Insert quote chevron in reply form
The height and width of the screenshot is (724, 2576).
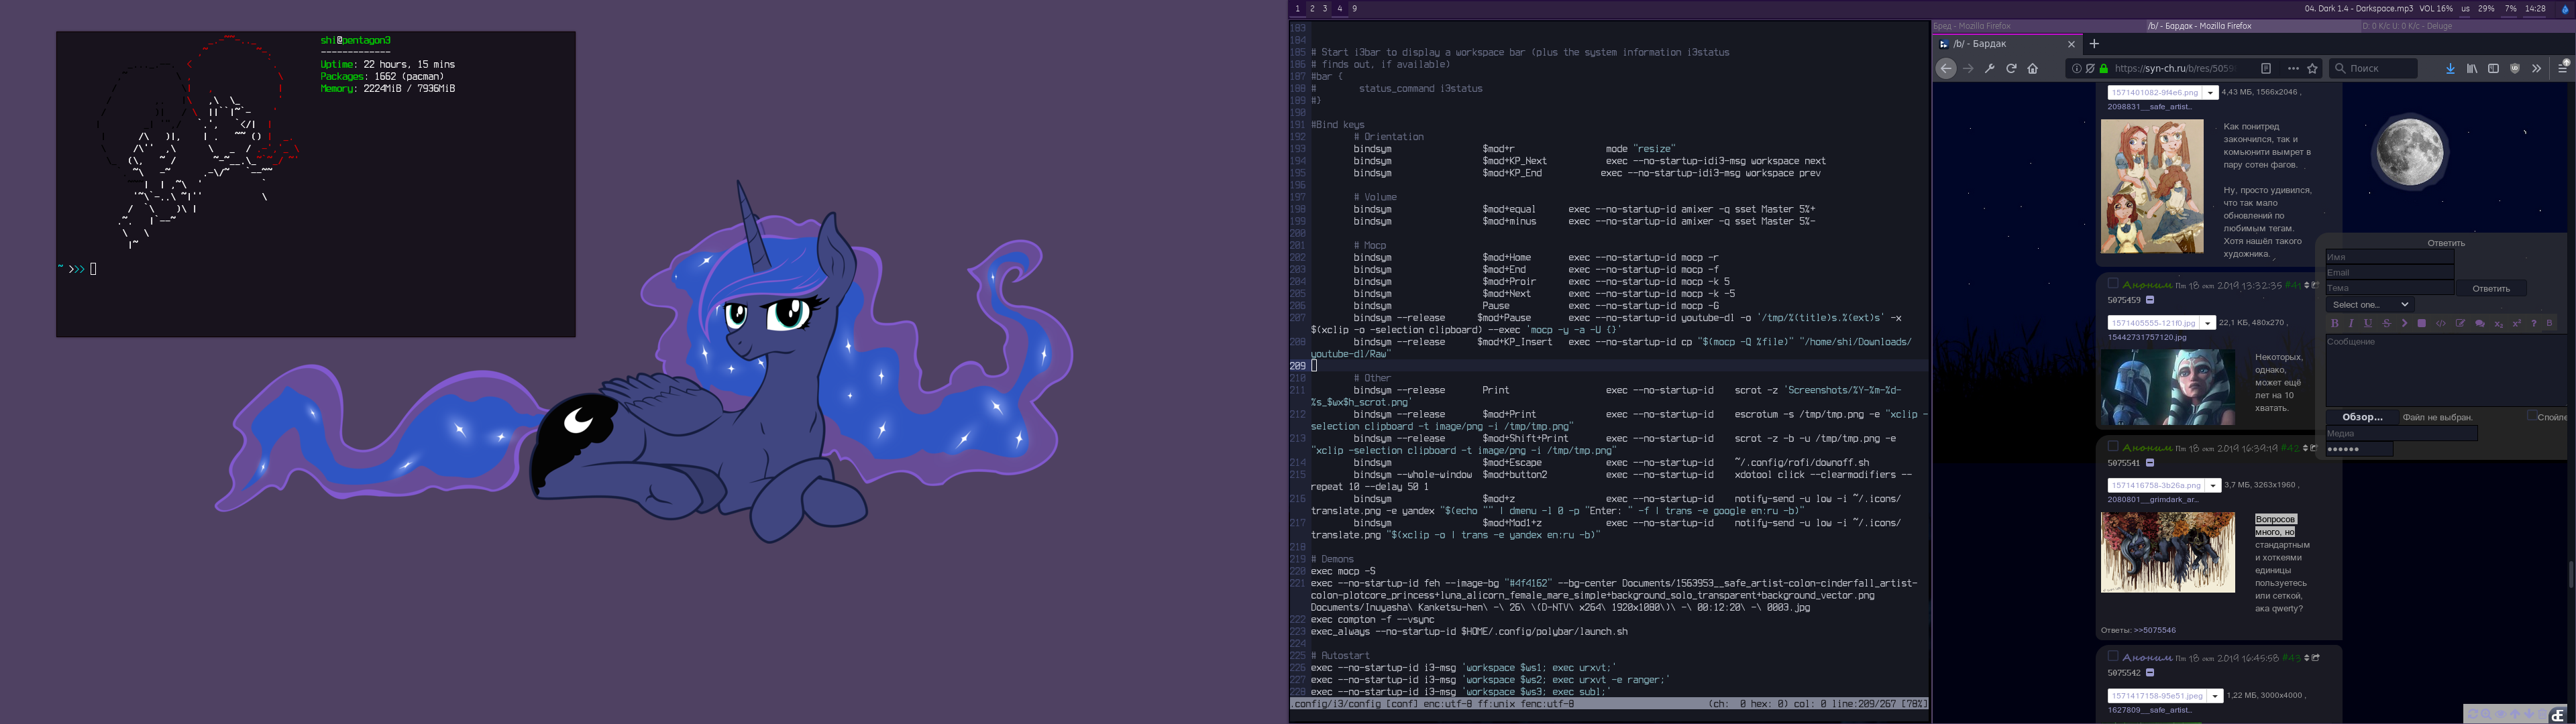(2404, 323)
